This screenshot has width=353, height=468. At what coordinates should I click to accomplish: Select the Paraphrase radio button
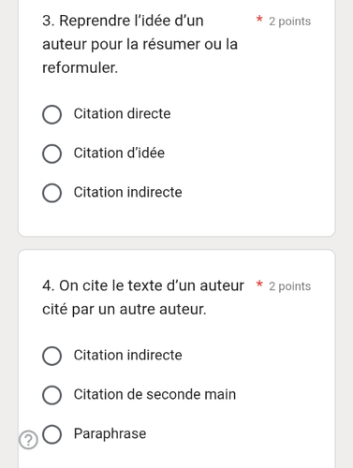pyautogui.click(x=51, y=434)
